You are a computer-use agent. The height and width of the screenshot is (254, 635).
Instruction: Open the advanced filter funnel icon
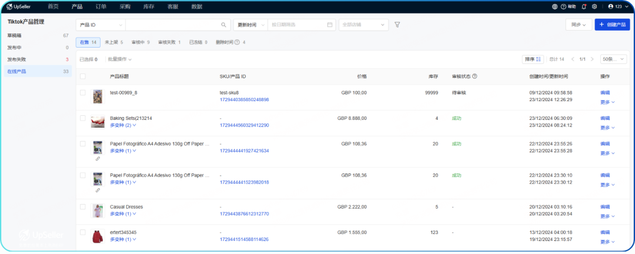397,25
